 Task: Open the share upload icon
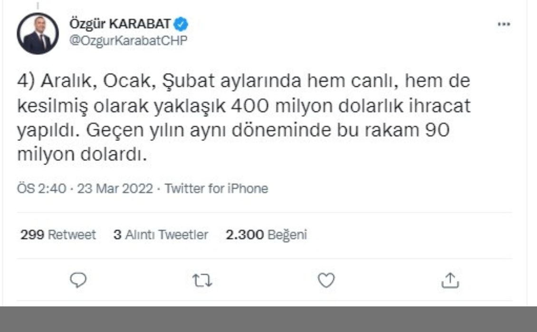[450, 280]
